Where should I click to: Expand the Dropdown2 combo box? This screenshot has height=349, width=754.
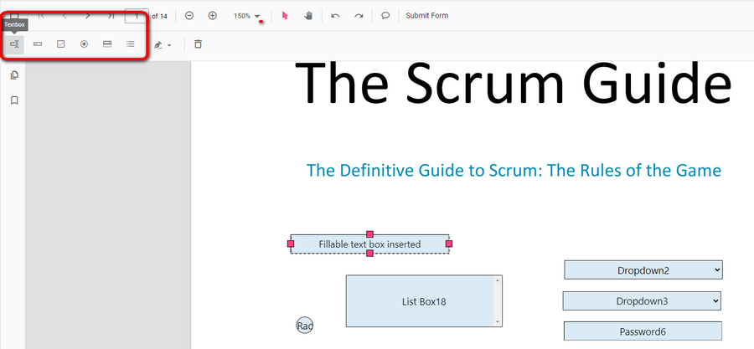tap(643, 269)
